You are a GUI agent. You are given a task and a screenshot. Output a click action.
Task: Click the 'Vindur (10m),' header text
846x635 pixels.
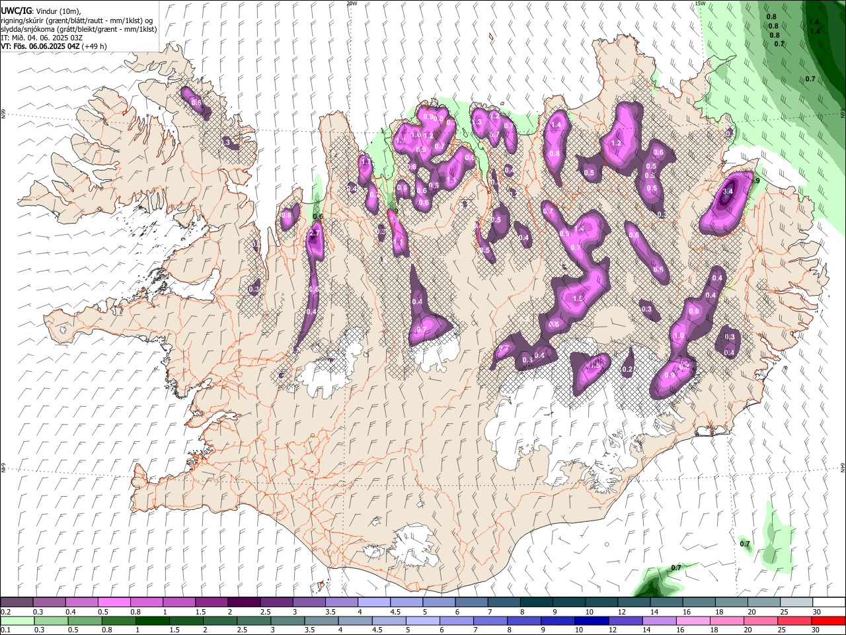58,11
